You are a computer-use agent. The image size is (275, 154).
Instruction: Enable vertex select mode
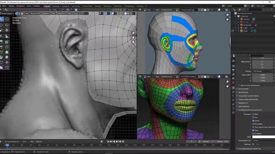[16, 13]
